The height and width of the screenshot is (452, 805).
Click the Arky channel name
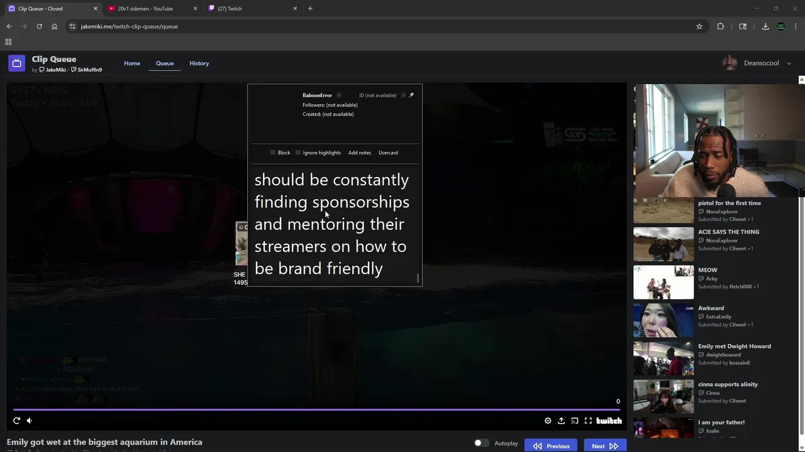(x=711, y=279)
